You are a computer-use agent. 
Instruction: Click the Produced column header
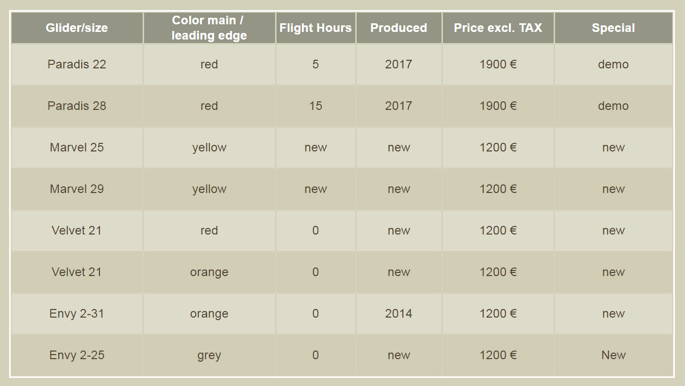point(399,28)
